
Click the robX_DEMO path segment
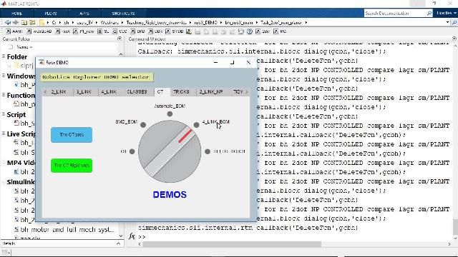coord(206,22)
